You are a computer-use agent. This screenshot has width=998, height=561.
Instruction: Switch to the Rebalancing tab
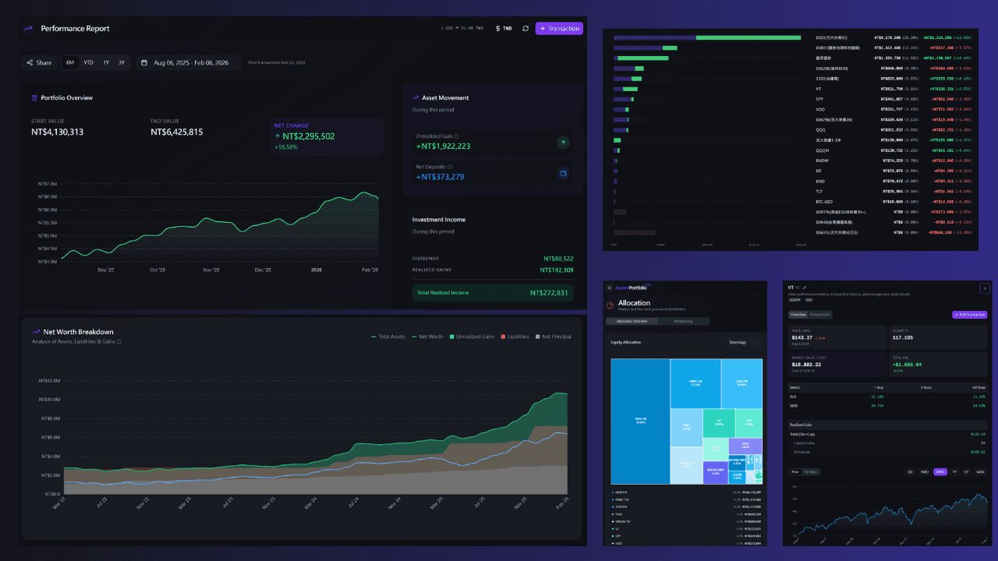tap(683, 321)
